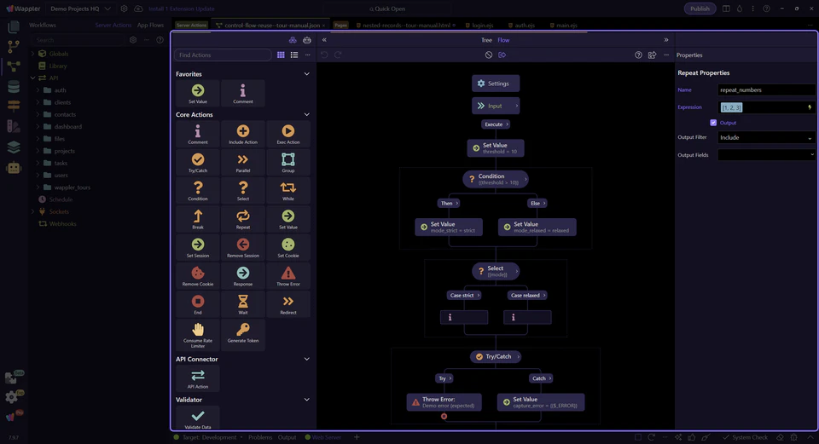Screen dimensions: 819x444
Task: Edit the Name field repeat_numbers
Action: (x=766, y=89)
